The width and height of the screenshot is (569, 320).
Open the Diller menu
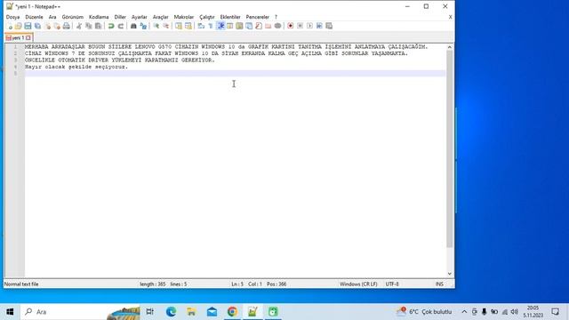click(x=120, y=17)
